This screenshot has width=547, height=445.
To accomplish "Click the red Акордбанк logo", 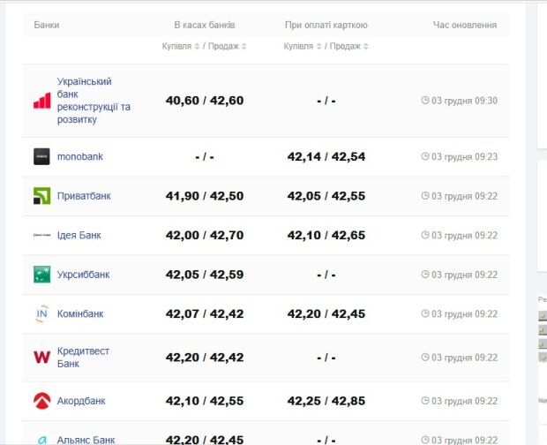I will [x=41, y=401].
